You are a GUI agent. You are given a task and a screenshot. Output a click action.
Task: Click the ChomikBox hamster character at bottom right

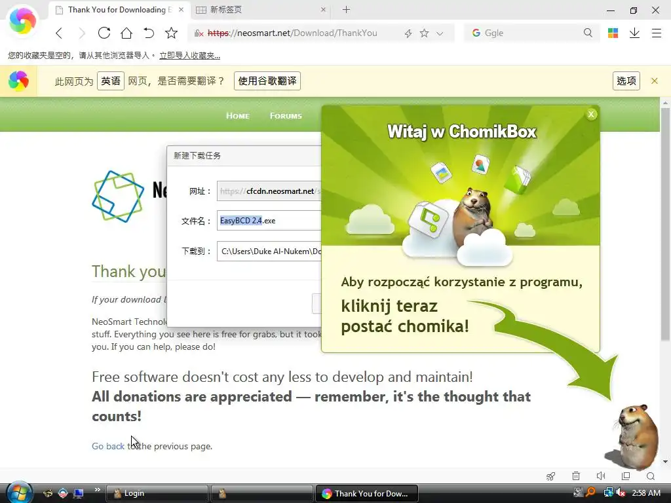coord(636,436)
